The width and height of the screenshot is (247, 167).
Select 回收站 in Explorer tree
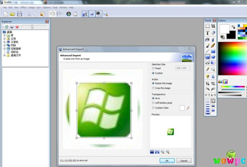point(14,52)
